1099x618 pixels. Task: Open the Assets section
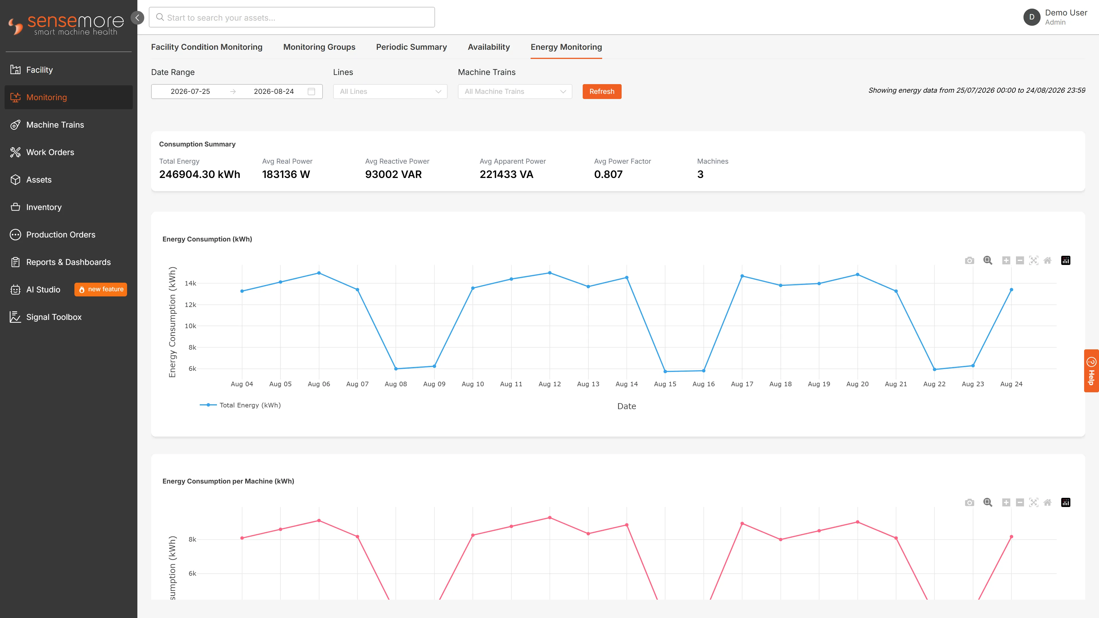pyautogui.click(x=69, y=180)
